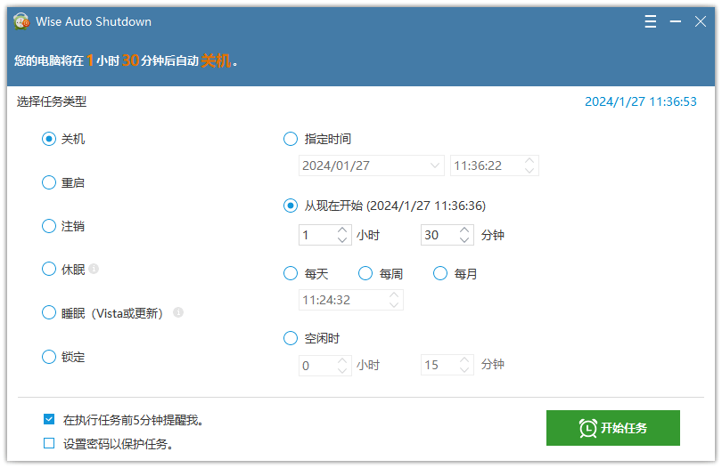Open the 2024/01/27 date dropdown
The image size is (722, 468).
[435, 165]
